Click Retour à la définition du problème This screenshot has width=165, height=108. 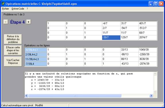(x=13, y=39)
